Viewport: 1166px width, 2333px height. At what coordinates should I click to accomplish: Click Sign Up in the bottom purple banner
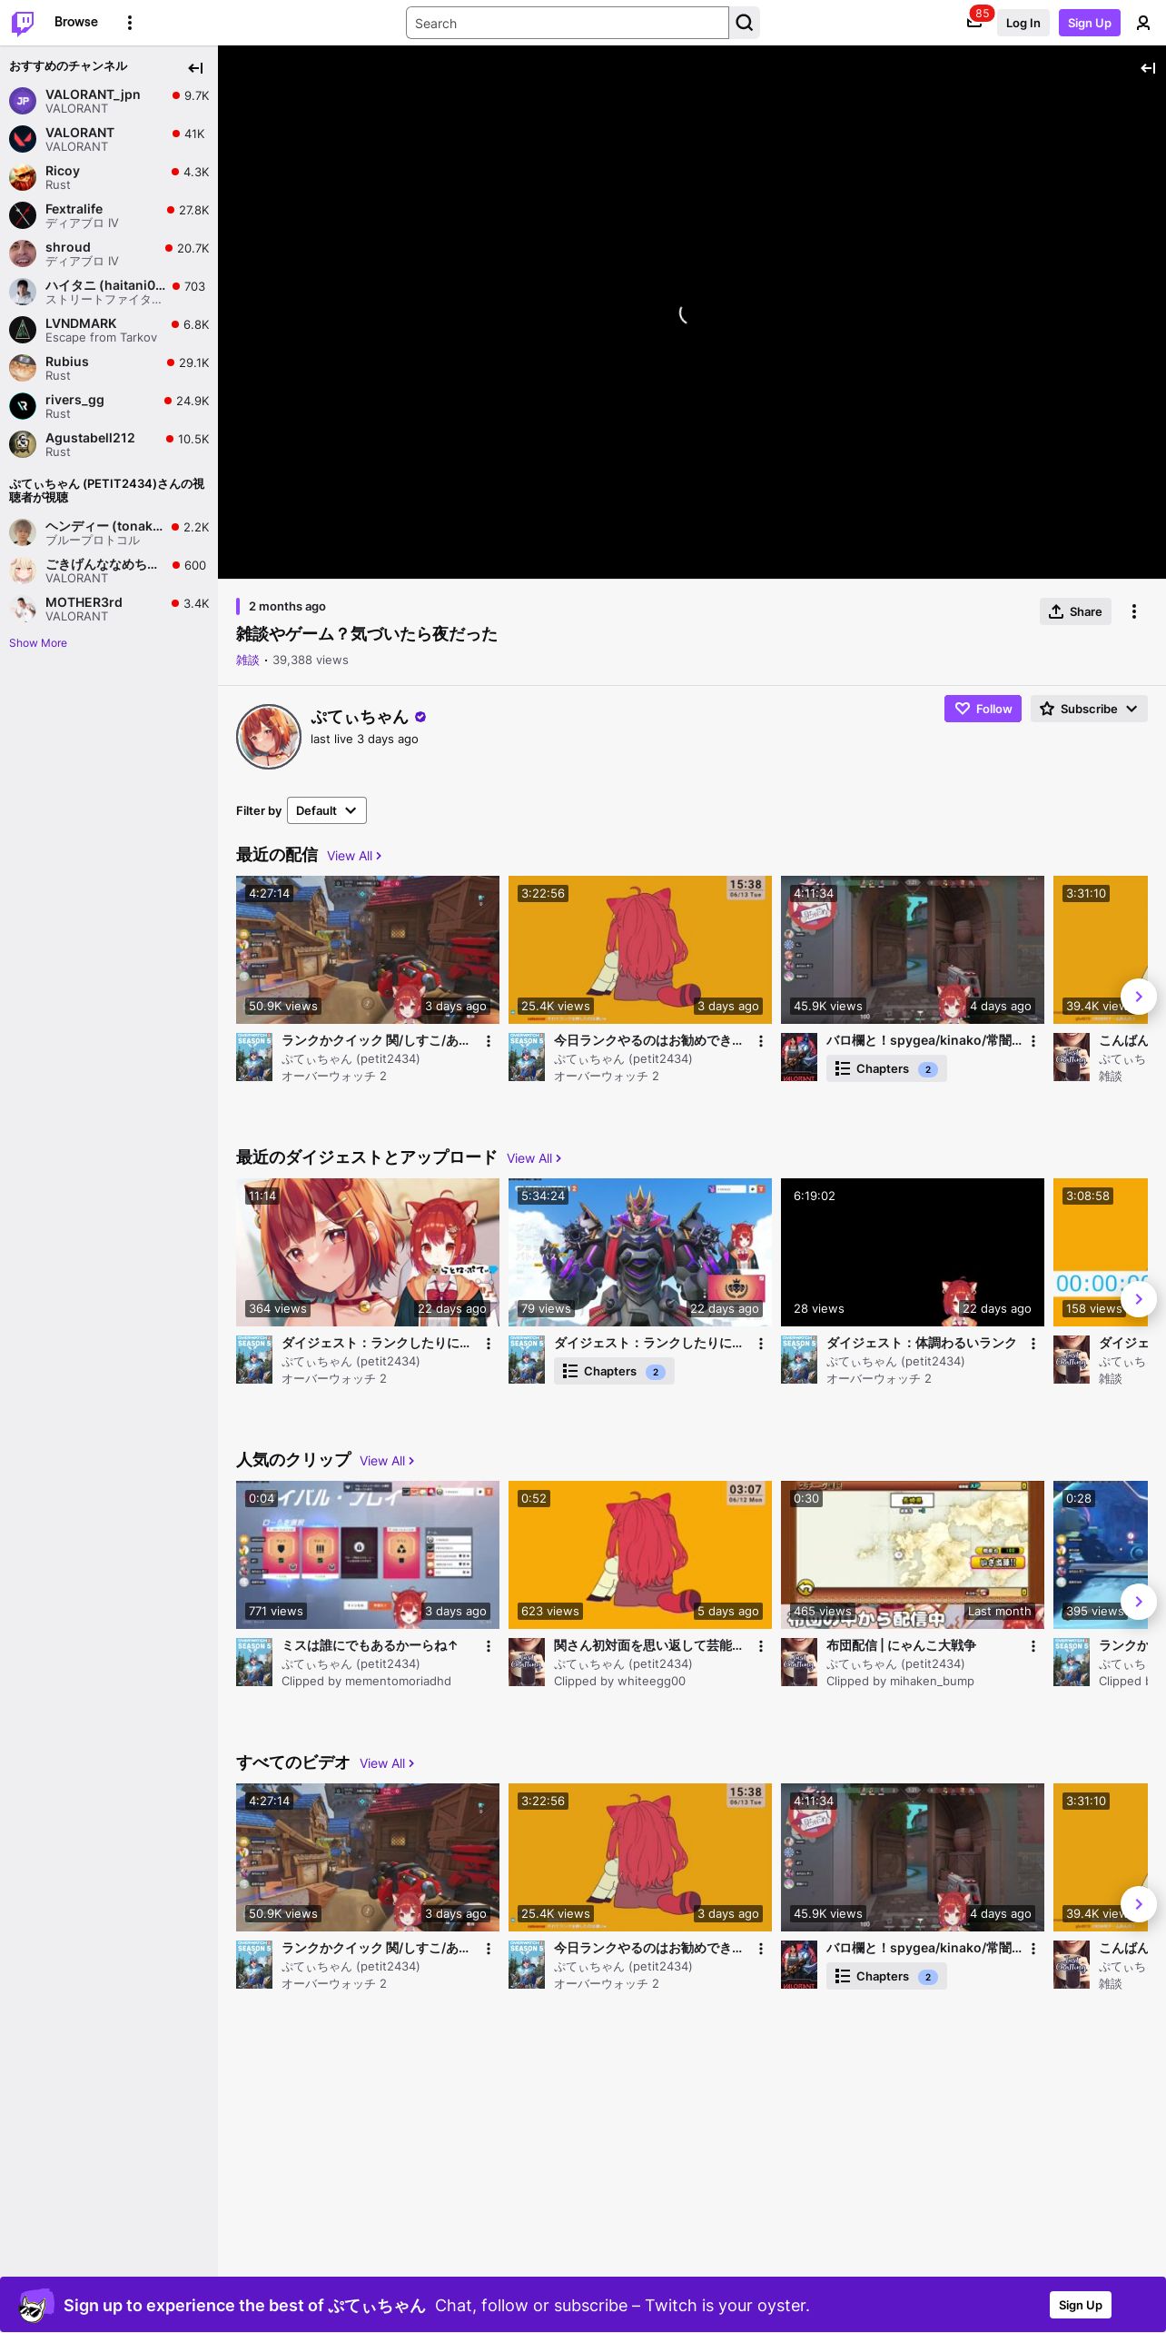[x=1081, y=2305]
